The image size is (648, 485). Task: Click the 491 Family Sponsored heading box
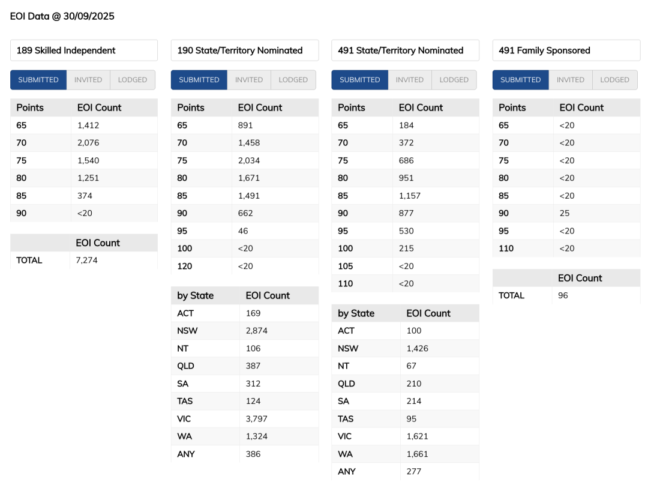(566, 50)
